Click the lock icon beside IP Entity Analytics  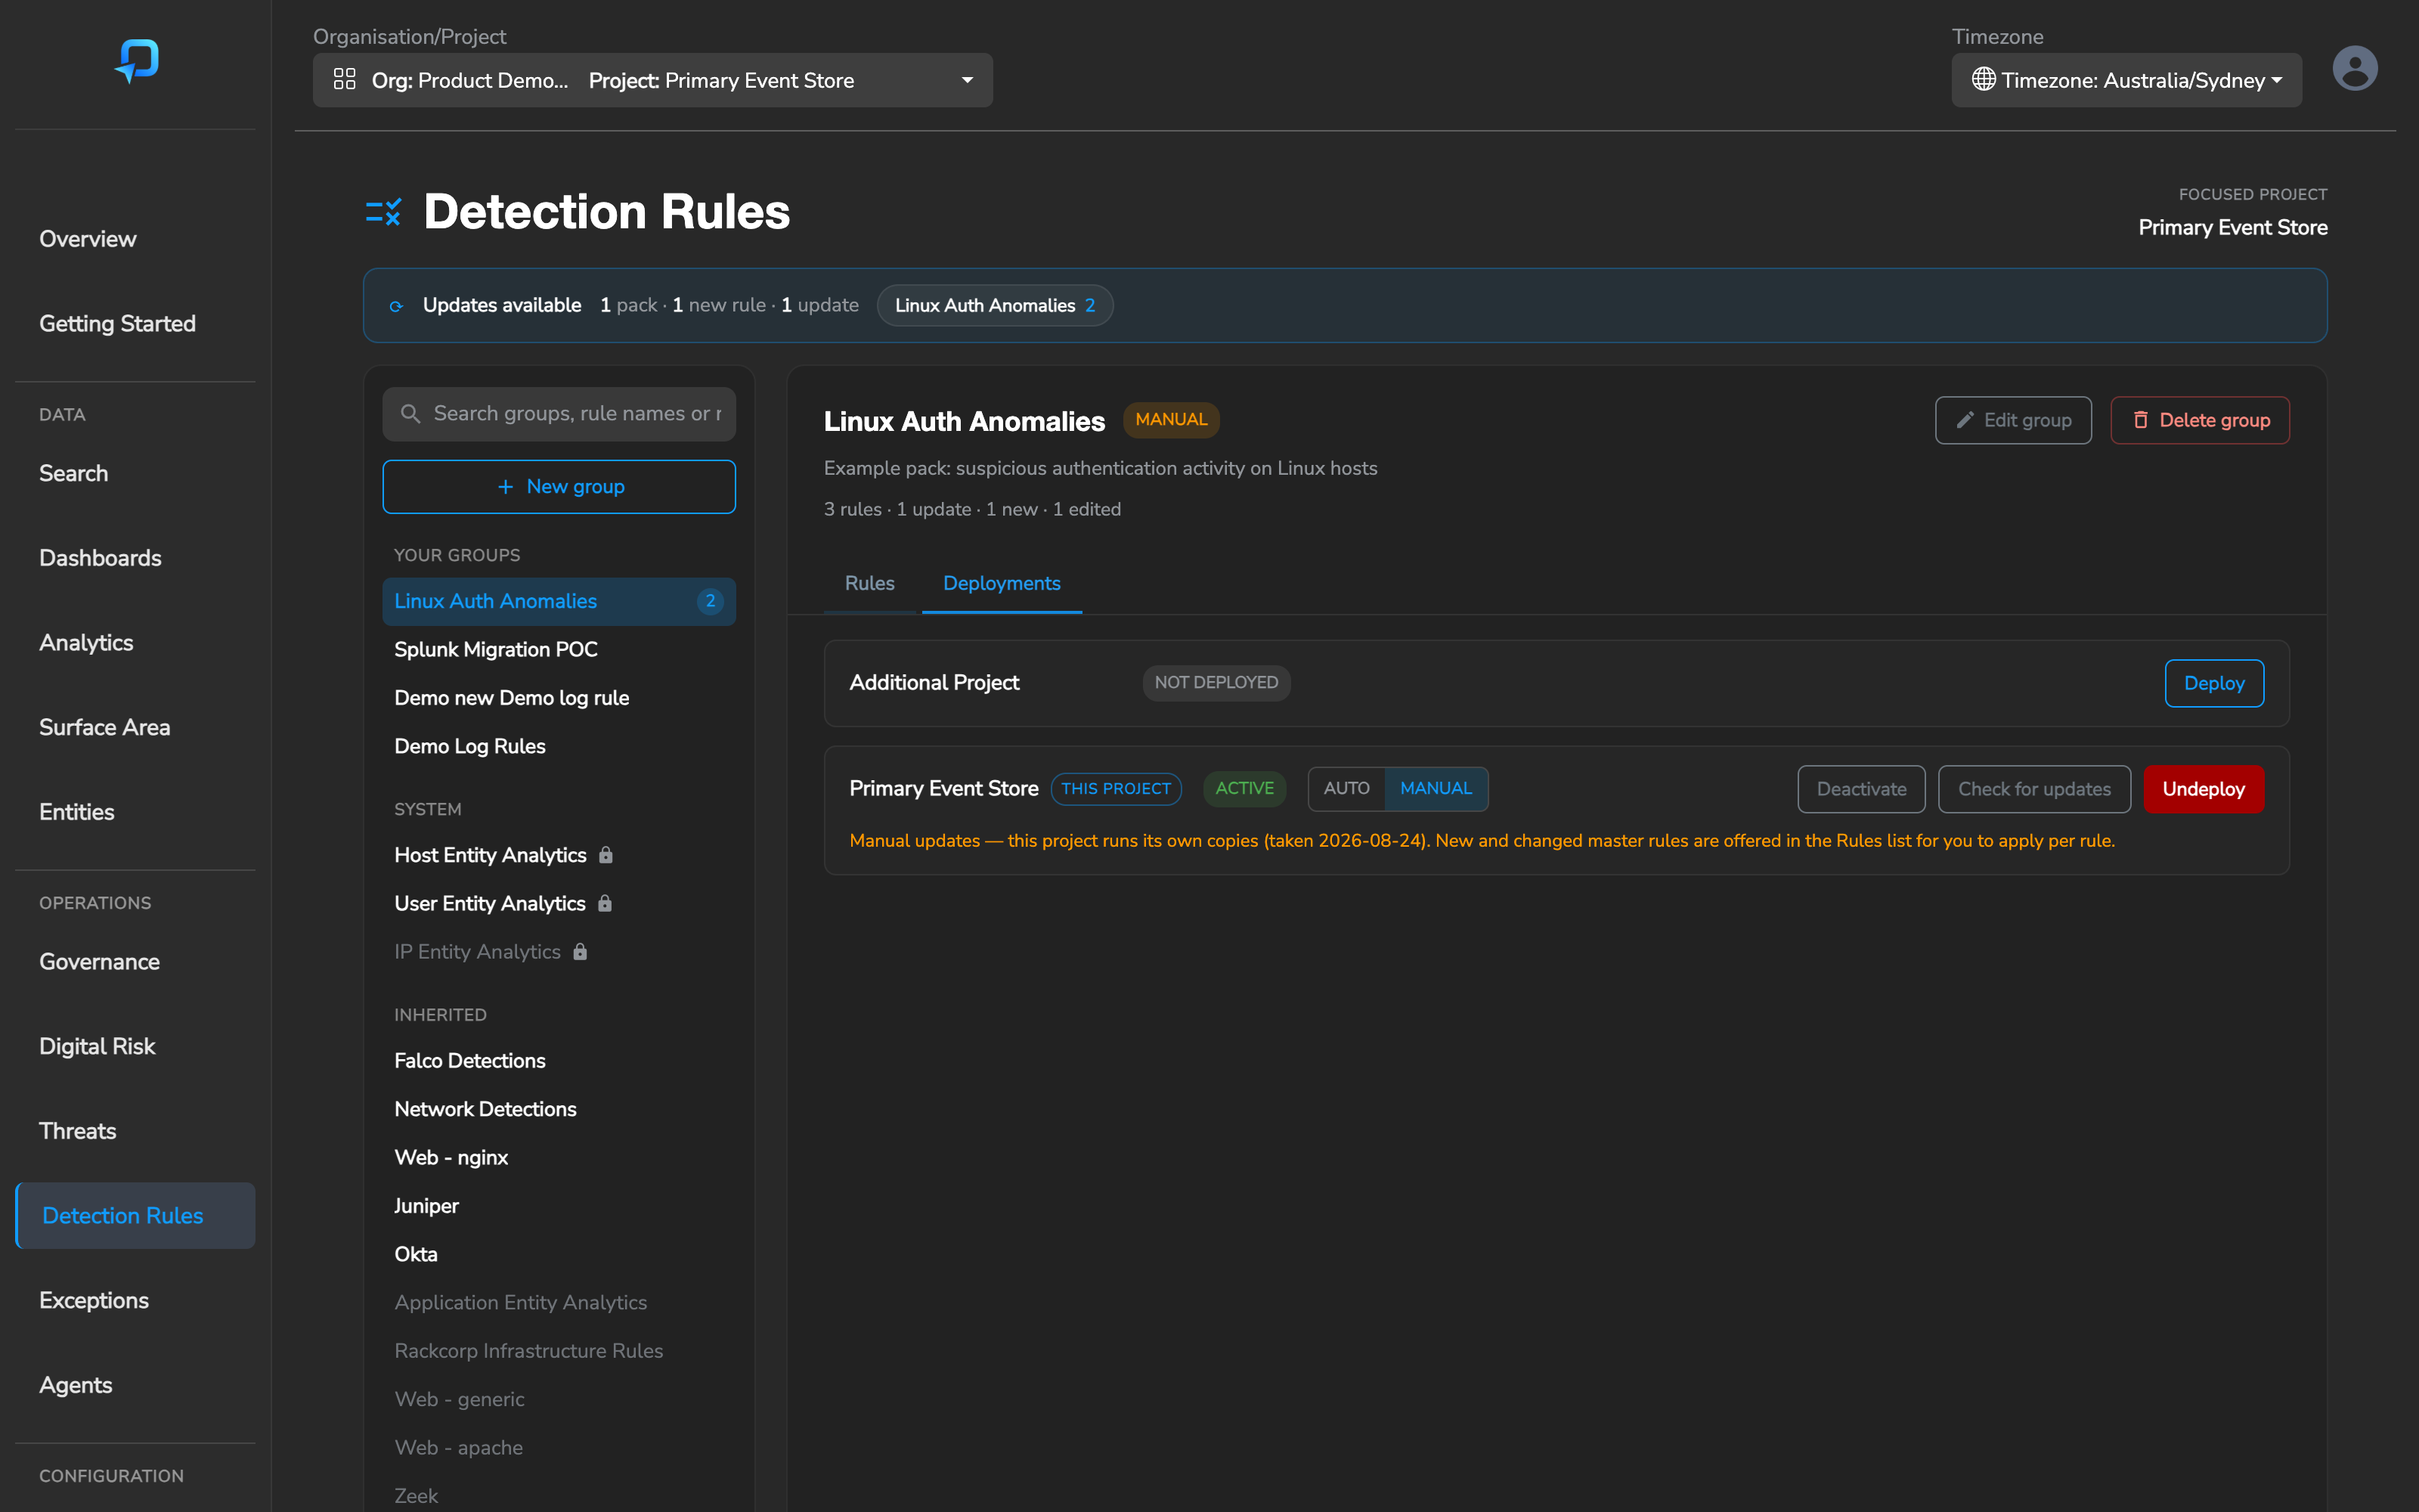pyautogui.click(x=580, y=952)
